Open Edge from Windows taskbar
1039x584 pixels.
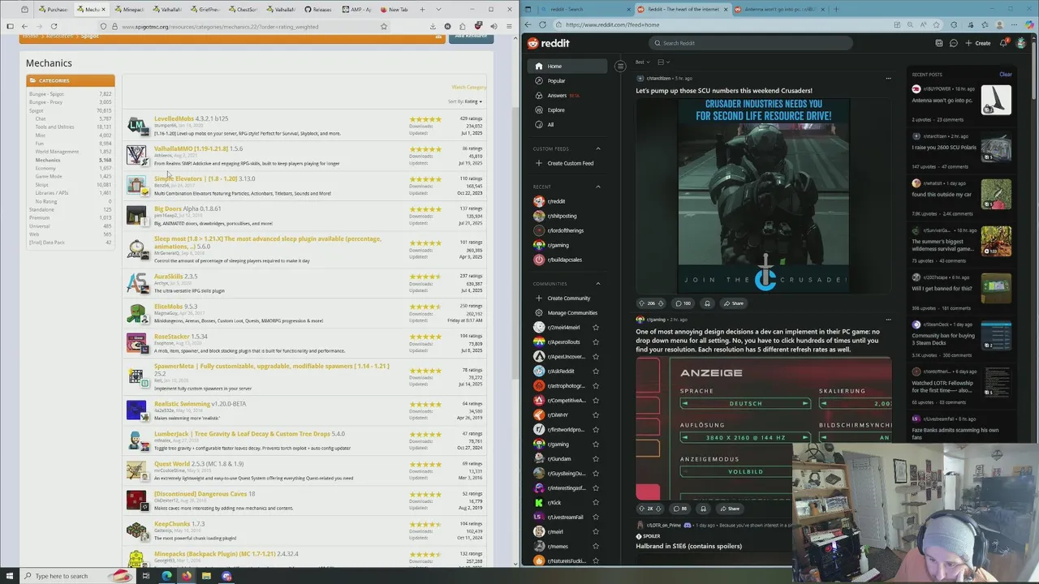[166, 576]
